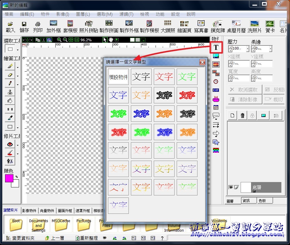
Task: Select the clone stamp tool
Action: pyautogui.click(x=10, y=92)
